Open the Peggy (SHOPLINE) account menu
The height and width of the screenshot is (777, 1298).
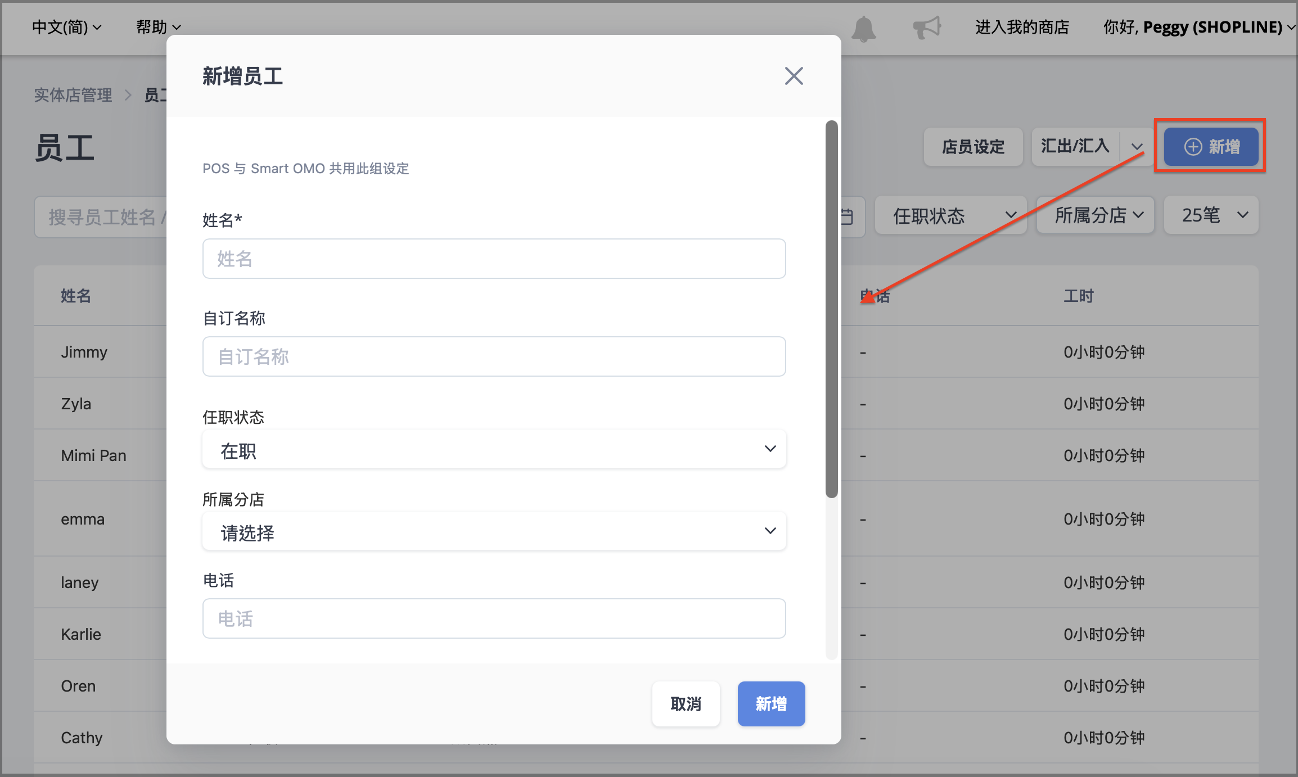(1198, 27)
